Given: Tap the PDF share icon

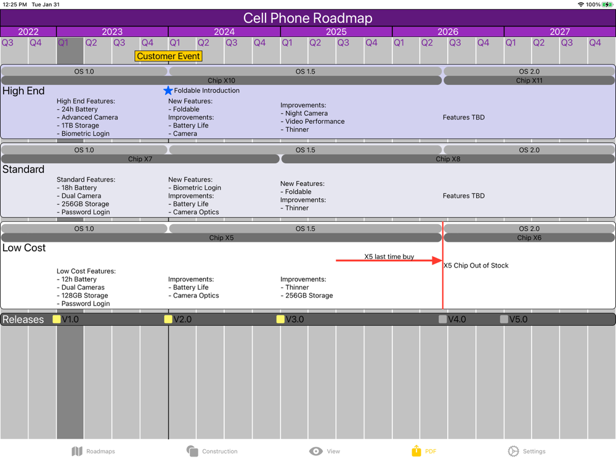Looking at the screenshot, I should point(416,451).
